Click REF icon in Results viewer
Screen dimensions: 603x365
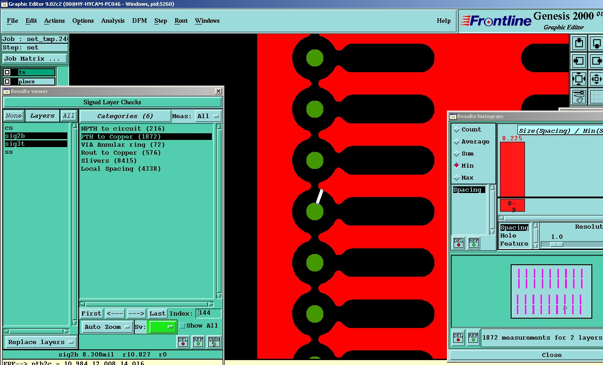click(x=198, y=342)
